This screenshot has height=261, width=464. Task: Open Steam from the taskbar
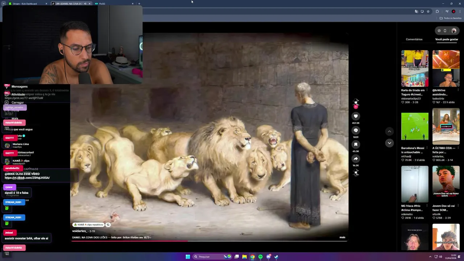[x=276, y=257]
